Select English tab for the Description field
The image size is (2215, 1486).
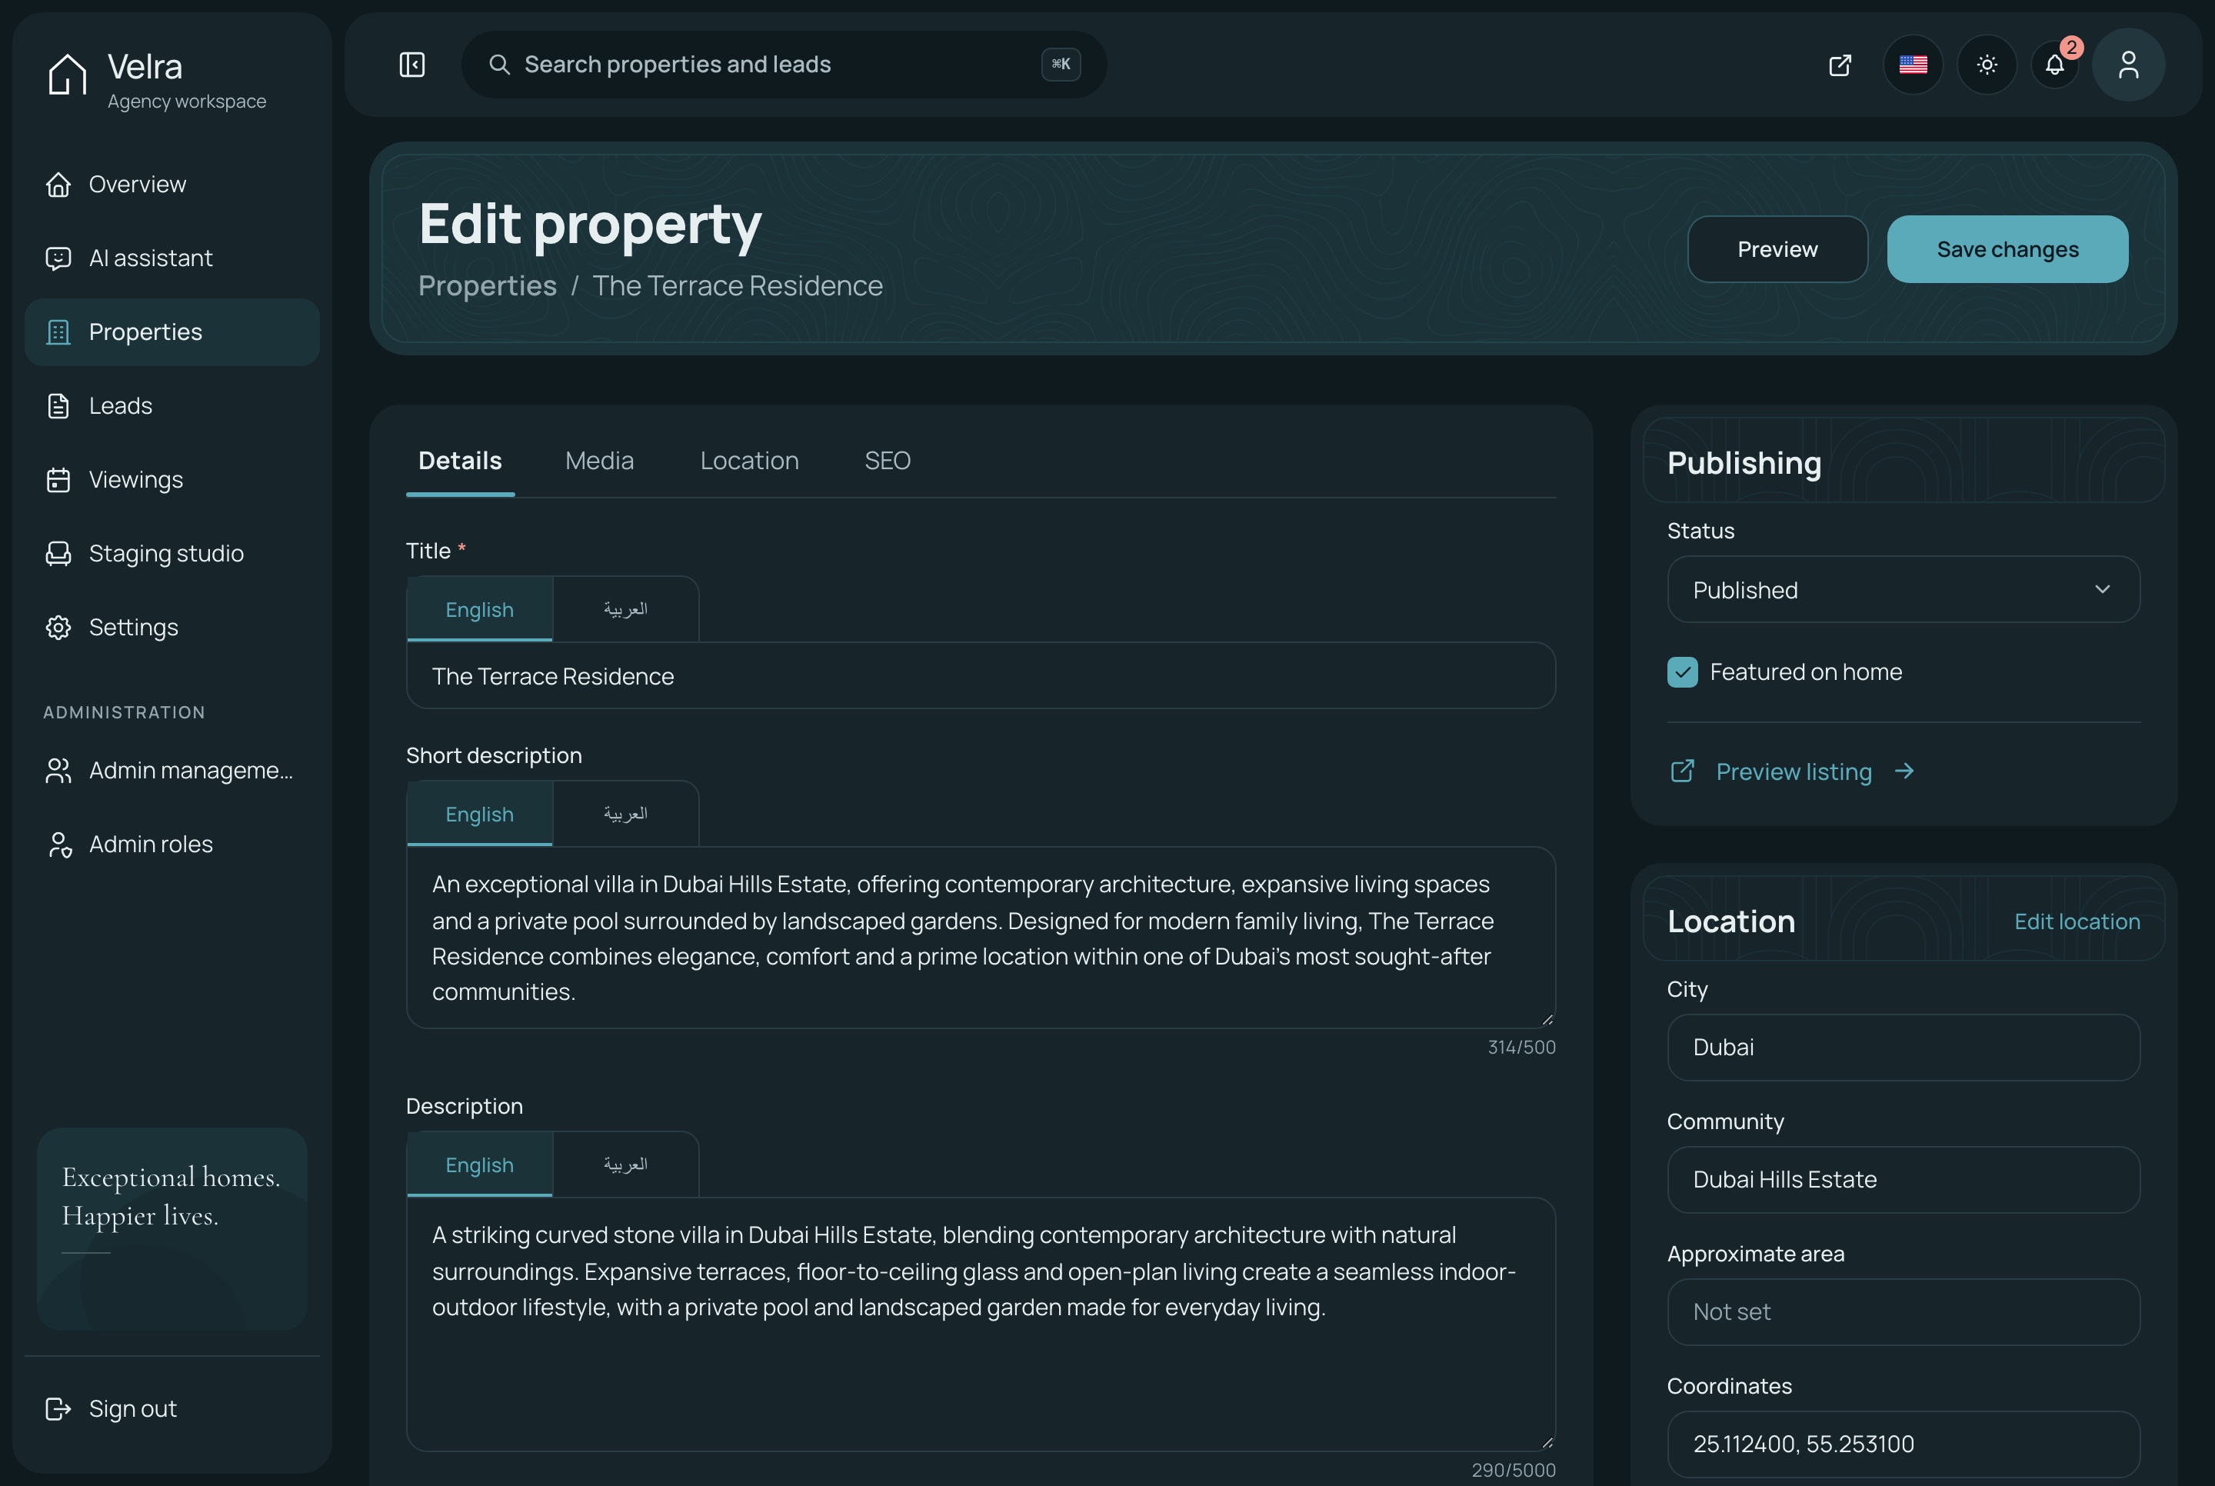(x=479, y=1164)
